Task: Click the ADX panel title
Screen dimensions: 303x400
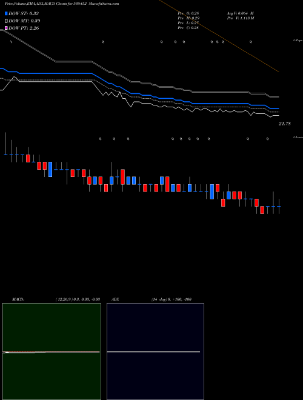Action: (x=115, y=299)
